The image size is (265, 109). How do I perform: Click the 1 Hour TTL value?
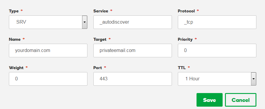click(192, 79)
